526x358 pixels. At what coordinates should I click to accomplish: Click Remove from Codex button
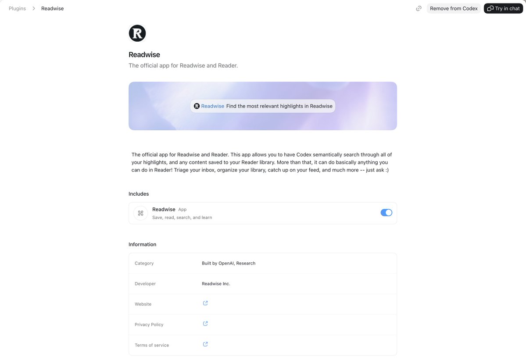pos(454,8)
